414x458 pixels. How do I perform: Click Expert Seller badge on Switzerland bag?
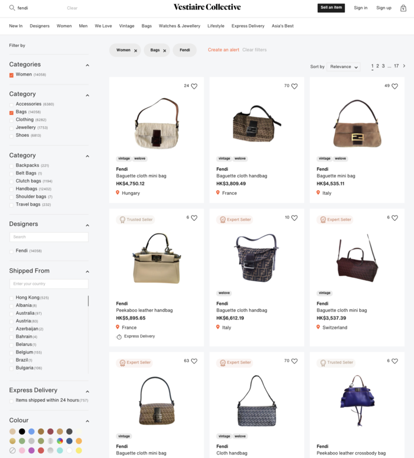click(x=335, y=220)
